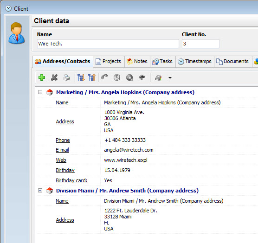Click the Name link under Marketing entry

click(x=62, y=102)
